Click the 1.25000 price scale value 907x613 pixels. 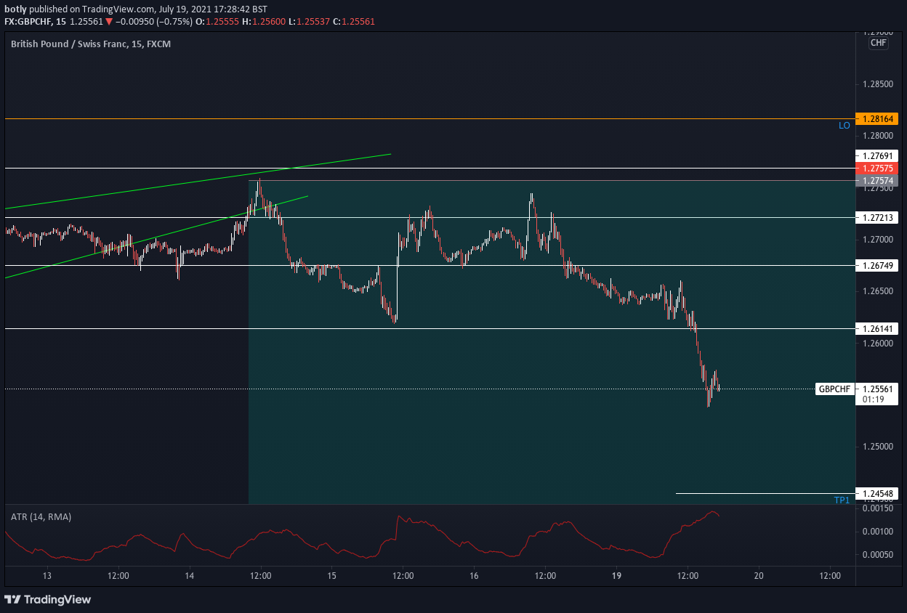click(877, 446)
